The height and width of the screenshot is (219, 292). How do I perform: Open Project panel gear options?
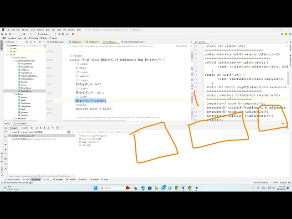[40, 42]
